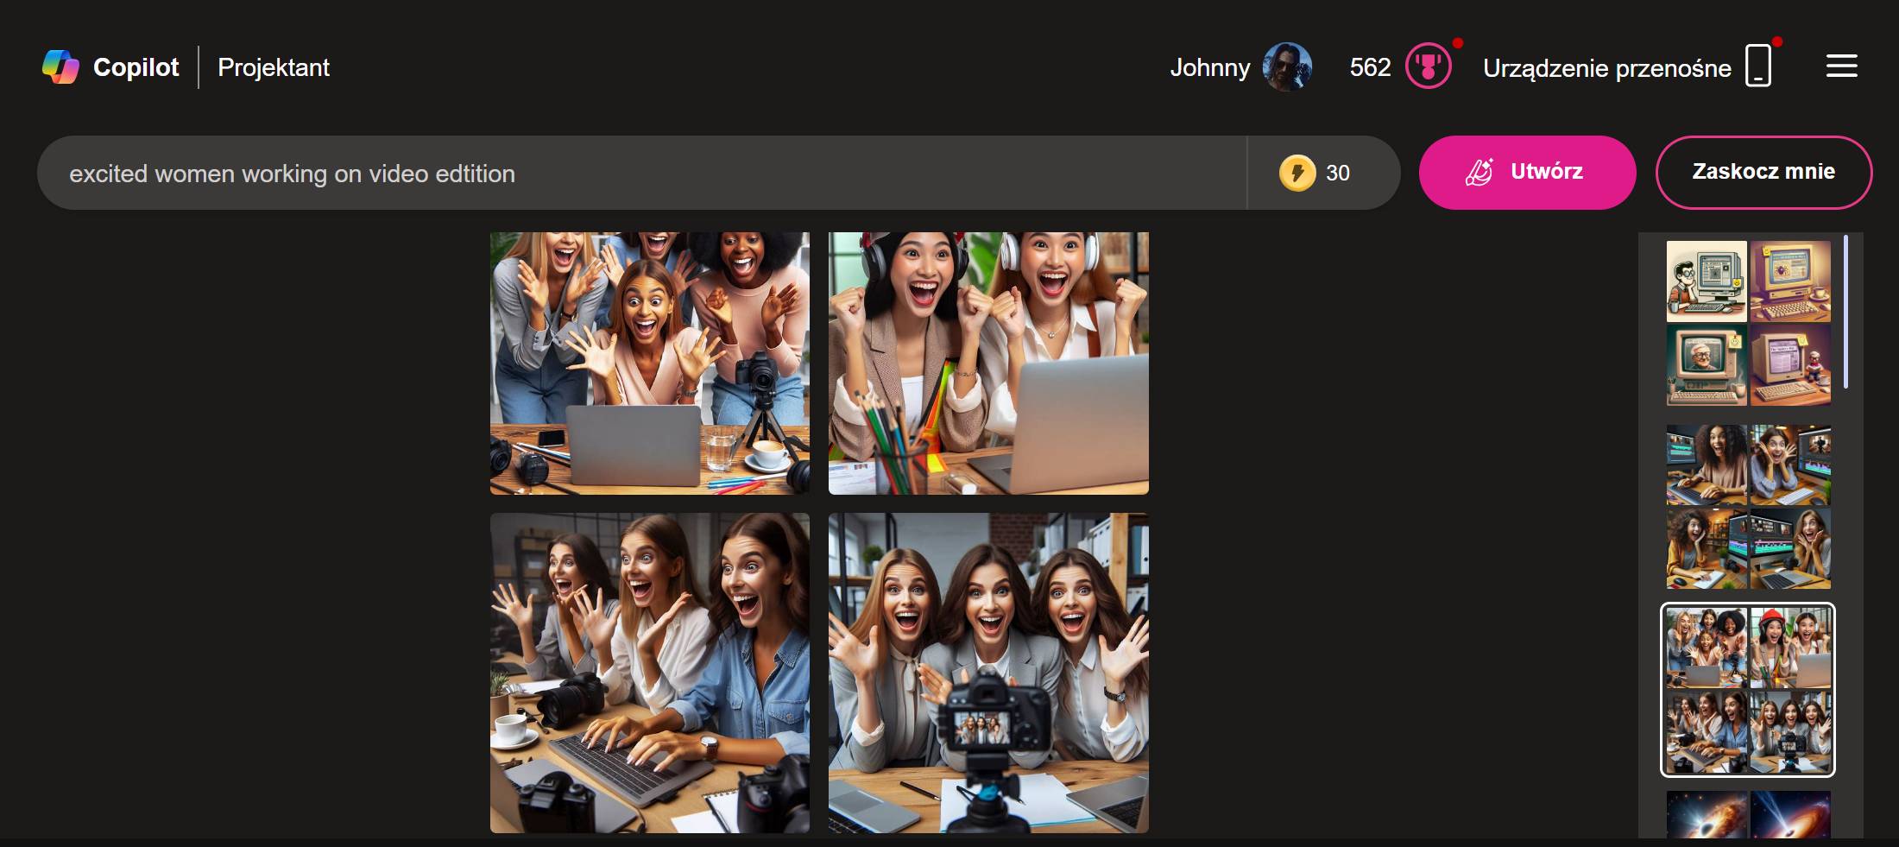Open the rewards trophy icon
Screen dimensions: 1899x847
tap(1429, 66)
